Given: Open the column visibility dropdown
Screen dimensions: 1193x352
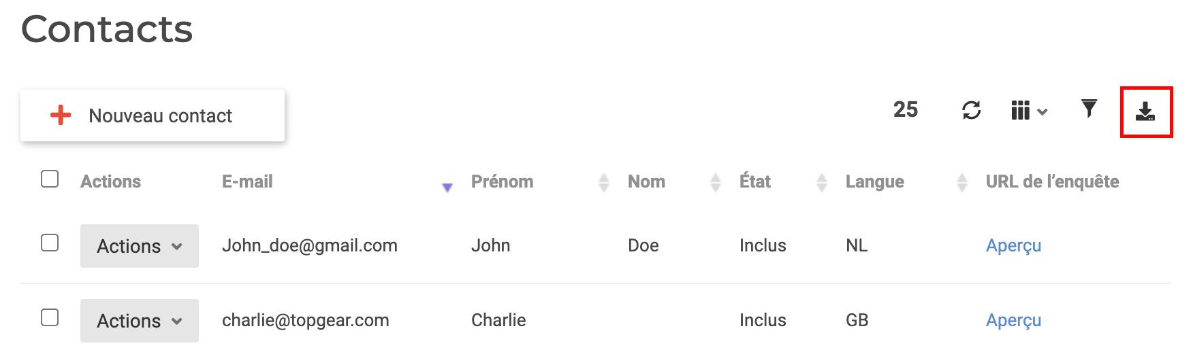Looking at the screenshot, I should [x=1030, y=110].
